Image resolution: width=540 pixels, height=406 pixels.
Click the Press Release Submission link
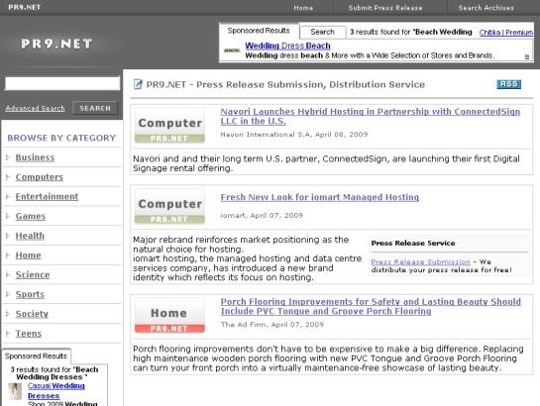pyautogui.click(x=420, y=261)
